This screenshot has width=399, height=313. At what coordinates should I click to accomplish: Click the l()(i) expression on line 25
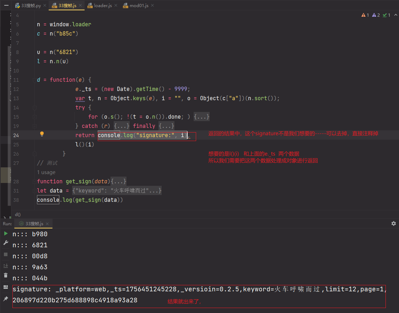tap(85, 145)
